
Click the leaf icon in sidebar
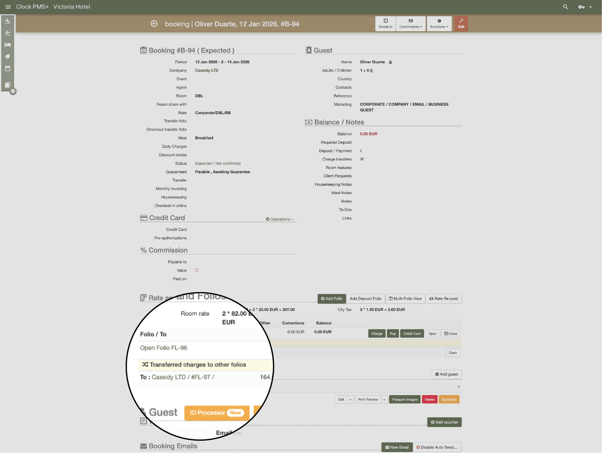(x=8, y=57)
